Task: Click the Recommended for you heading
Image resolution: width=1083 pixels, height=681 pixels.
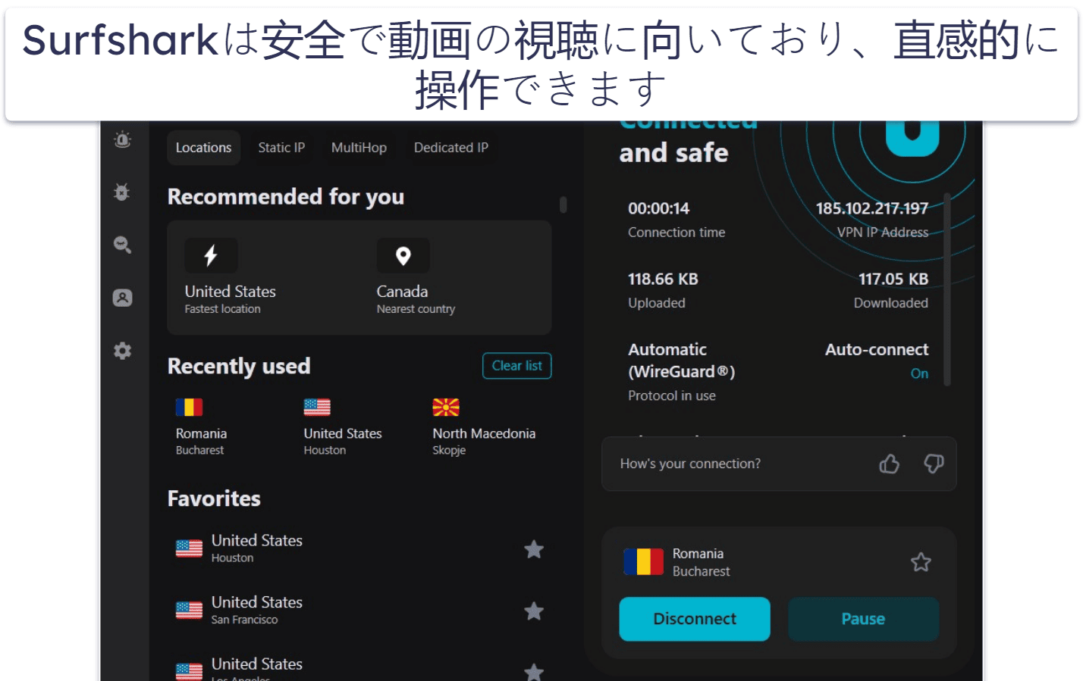Action: [285, 197]
